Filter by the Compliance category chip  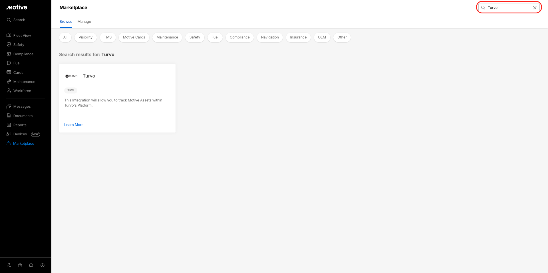click(x=240, y=37)
